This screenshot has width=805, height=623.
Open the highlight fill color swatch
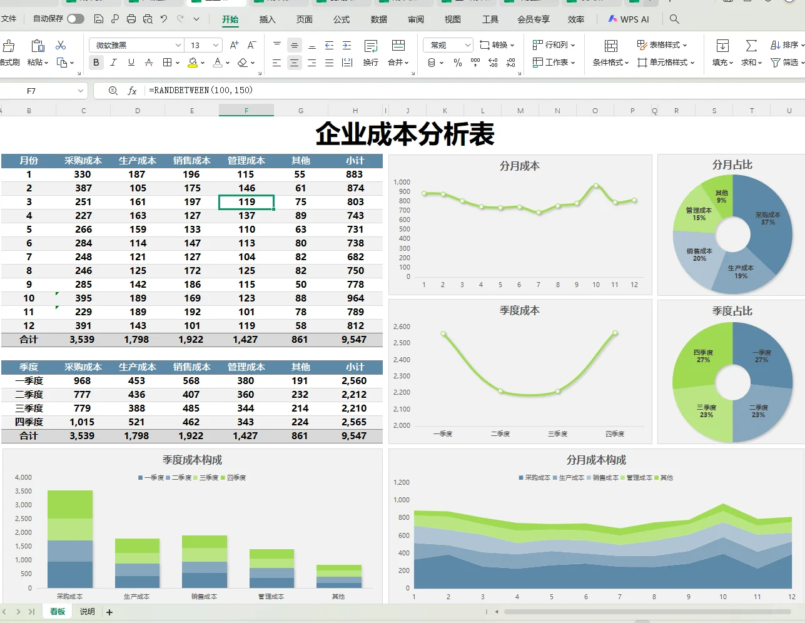point(193,63)
